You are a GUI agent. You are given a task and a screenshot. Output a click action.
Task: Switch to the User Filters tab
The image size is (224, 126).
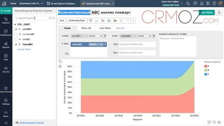105,28
